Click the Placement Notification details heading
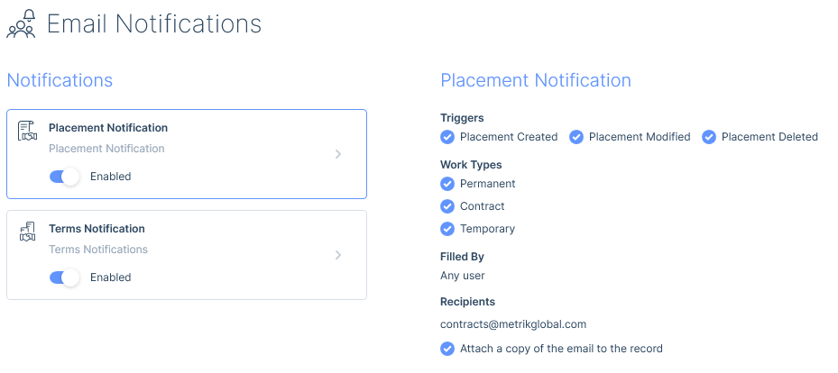Image resolution: width=838 pixels, height=373 pixels. 536,80
